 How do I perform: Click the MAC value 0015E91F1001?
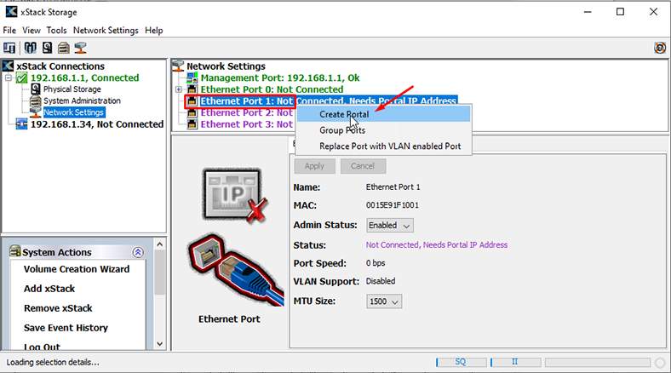point(392,205)
